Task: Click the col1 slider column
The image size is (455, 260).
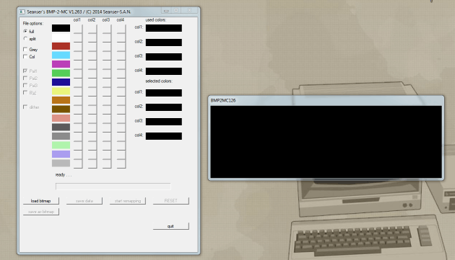Action: 78,96
